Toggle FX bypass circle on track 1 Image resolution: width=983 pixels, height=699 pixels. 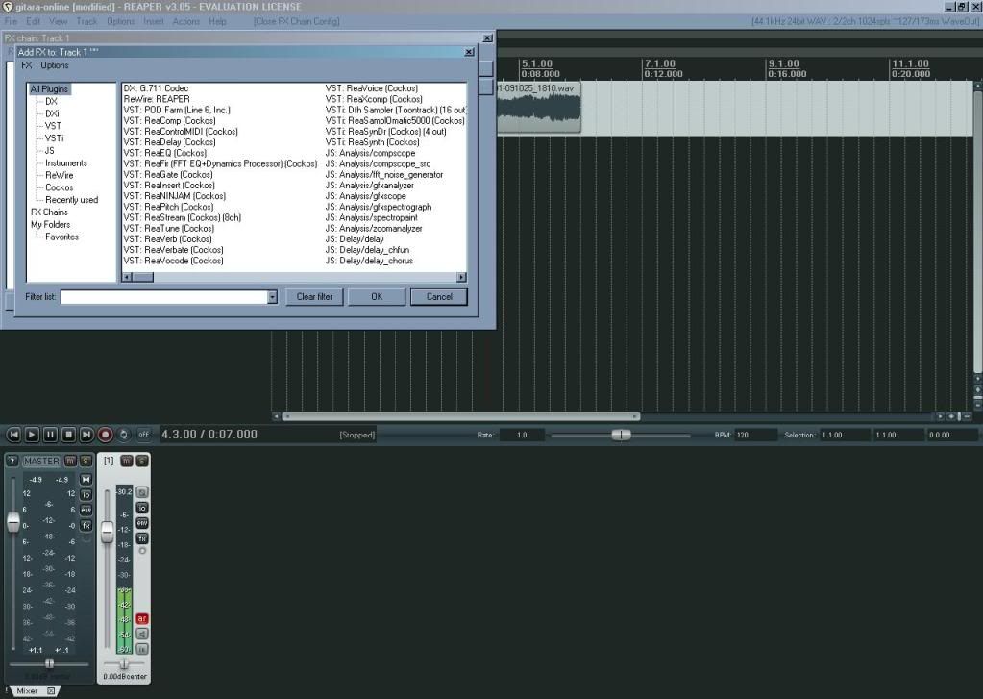[x=142, y=551]
